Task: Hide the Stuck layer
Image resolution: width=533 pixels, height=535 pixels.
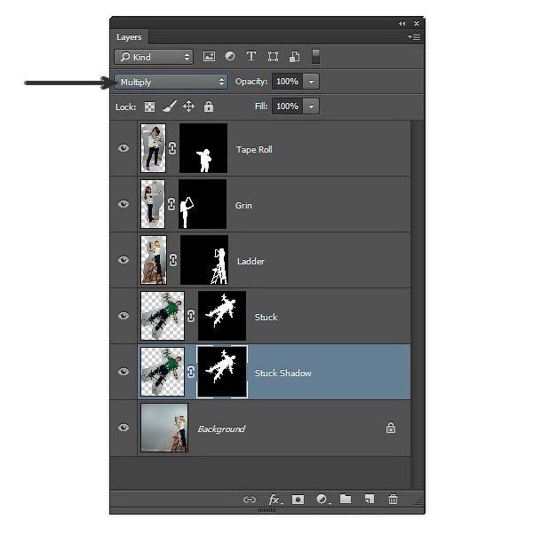Action: point(123,316)
